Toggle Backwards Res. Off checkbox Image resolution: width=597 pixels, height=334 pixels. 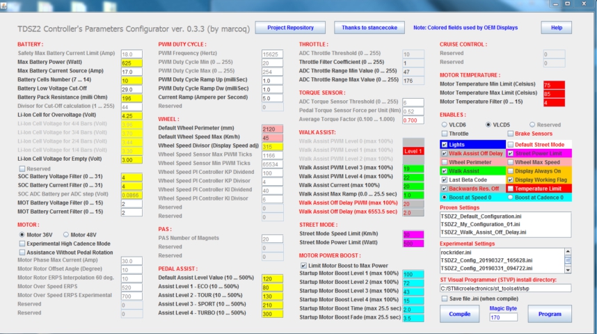point(445,189)
